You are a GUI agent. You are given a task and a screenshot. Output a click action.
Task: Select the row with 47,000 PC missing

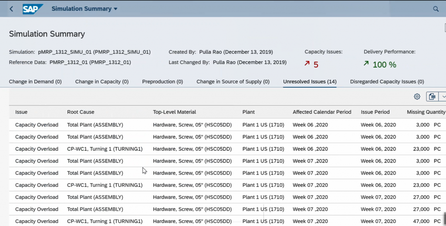(227, 221)
